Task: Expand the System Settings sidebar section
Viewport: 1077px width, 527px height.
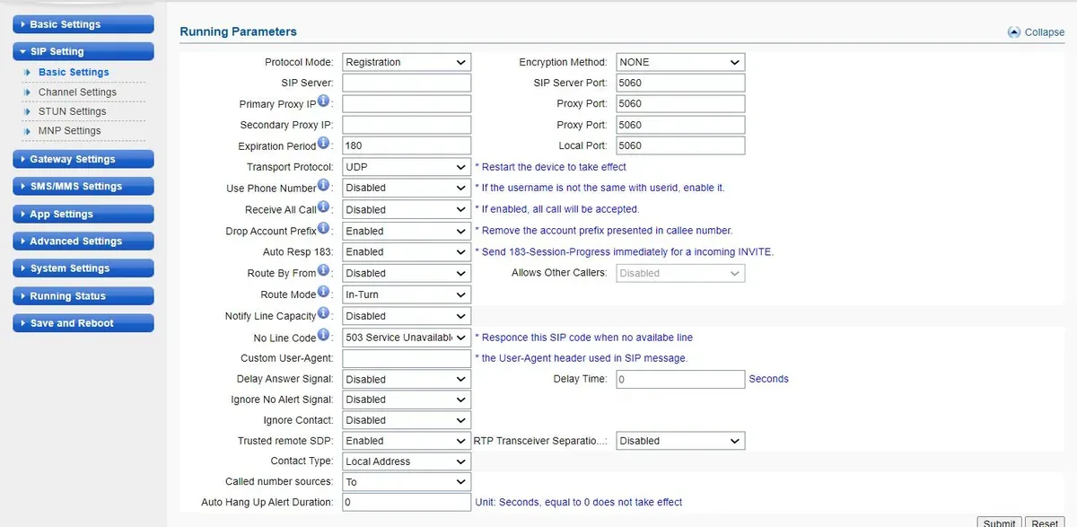Action: tap(83, 268)
